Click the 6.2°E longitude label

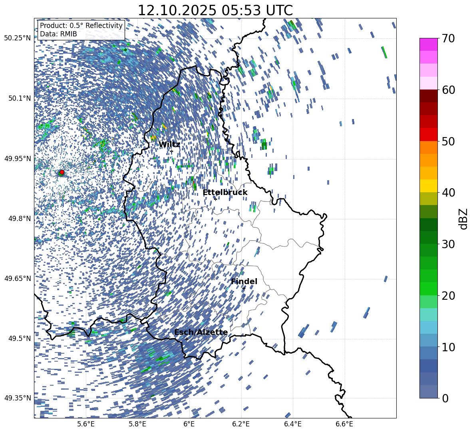click(241, 424)
